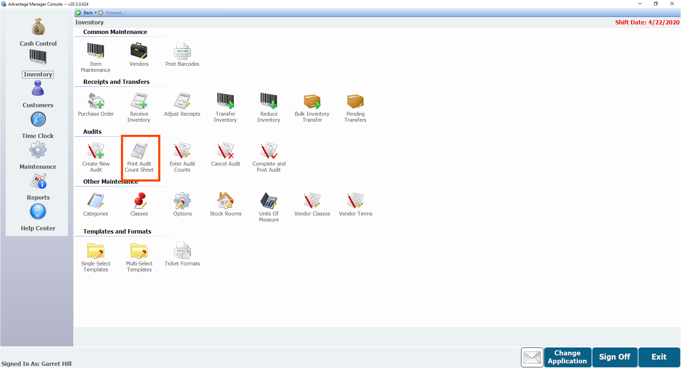
Task: Switch to Cash Control section
Action: (x=38, y=33)
